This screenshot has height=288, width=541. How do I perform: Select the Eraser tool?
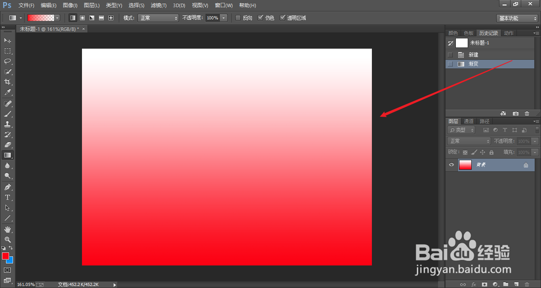[8, 145]
